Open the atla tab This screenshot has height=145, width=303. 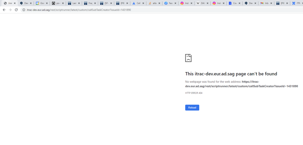[154, 3]
